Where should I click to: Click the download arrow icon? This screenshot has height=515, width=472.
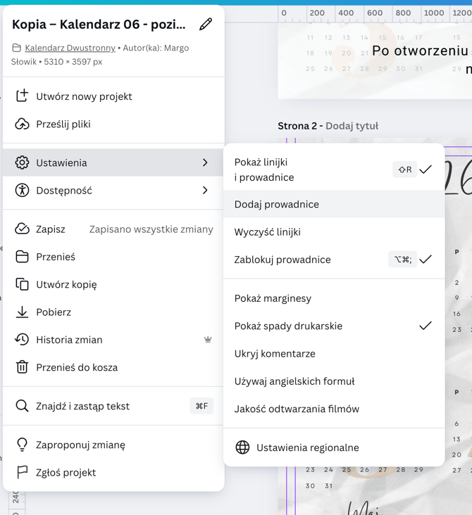point(22,312)
